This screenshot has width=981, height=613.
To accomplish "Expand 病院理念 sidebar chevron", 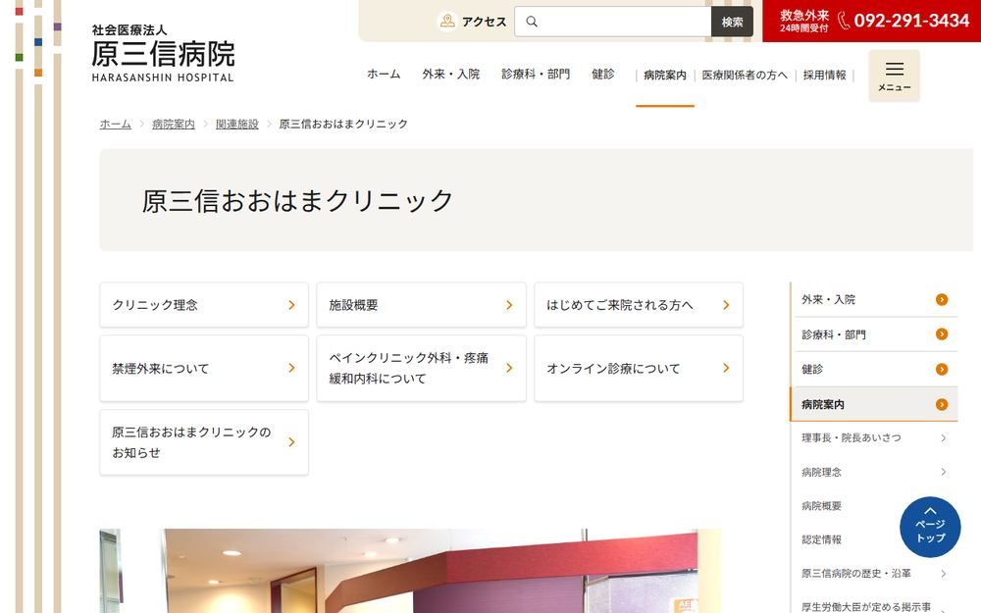I will 944,472.
